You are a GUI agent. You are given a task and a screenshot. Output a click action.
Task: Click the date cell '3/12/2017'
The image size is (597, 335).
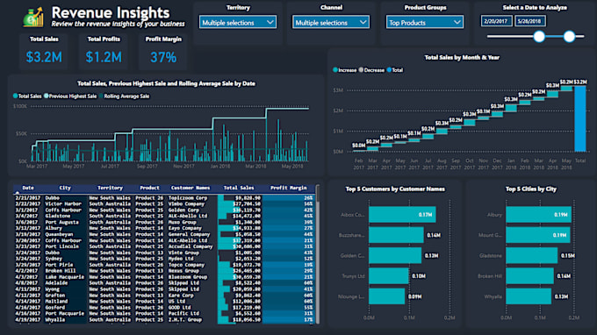point(27,228)
